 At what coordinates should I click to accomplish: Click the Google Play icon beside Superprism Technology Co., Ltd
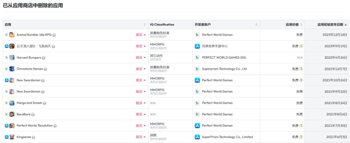[197, 69]
